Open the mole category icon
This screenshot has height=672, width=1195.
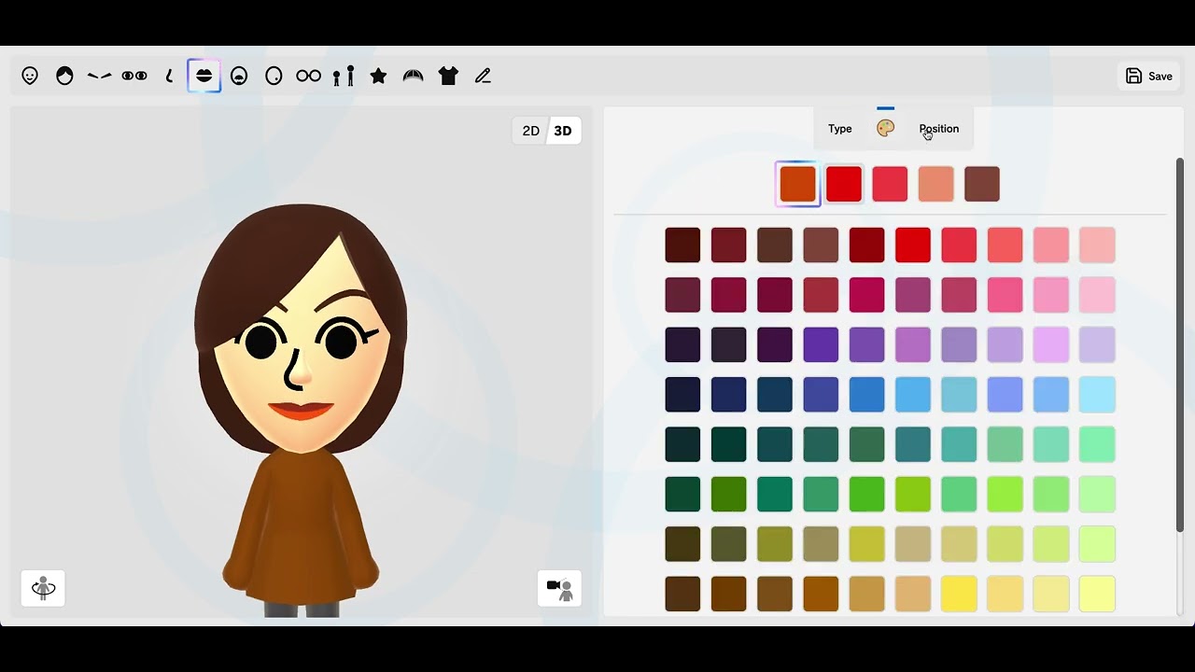click(x=274, y=77)
